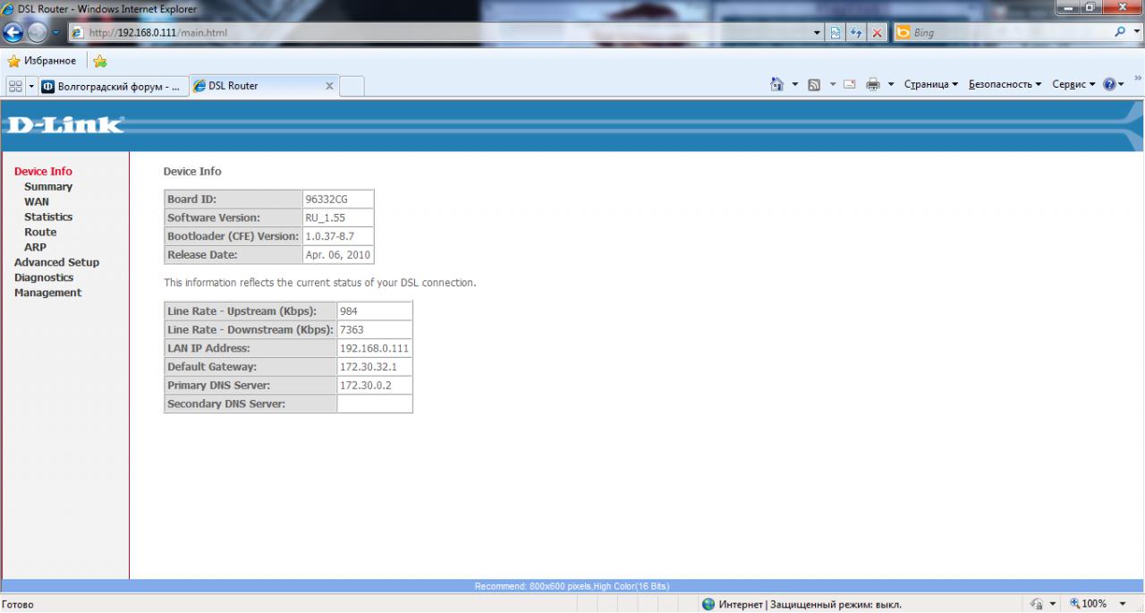Click the Add to Favorites Bar icon
The image size is (1145, 613).
click(x=100, y=61)
